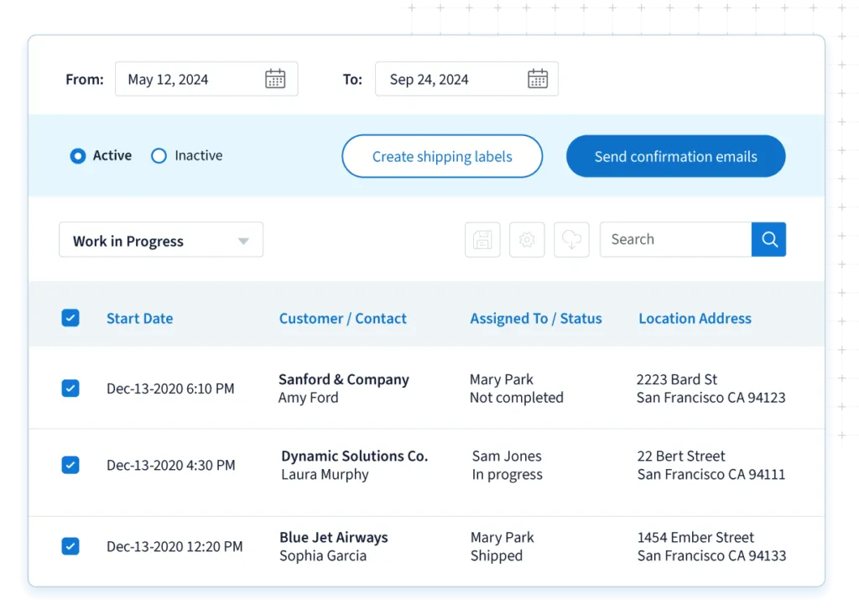
Task: Click address 22 Bert Street
Action: 681,456
